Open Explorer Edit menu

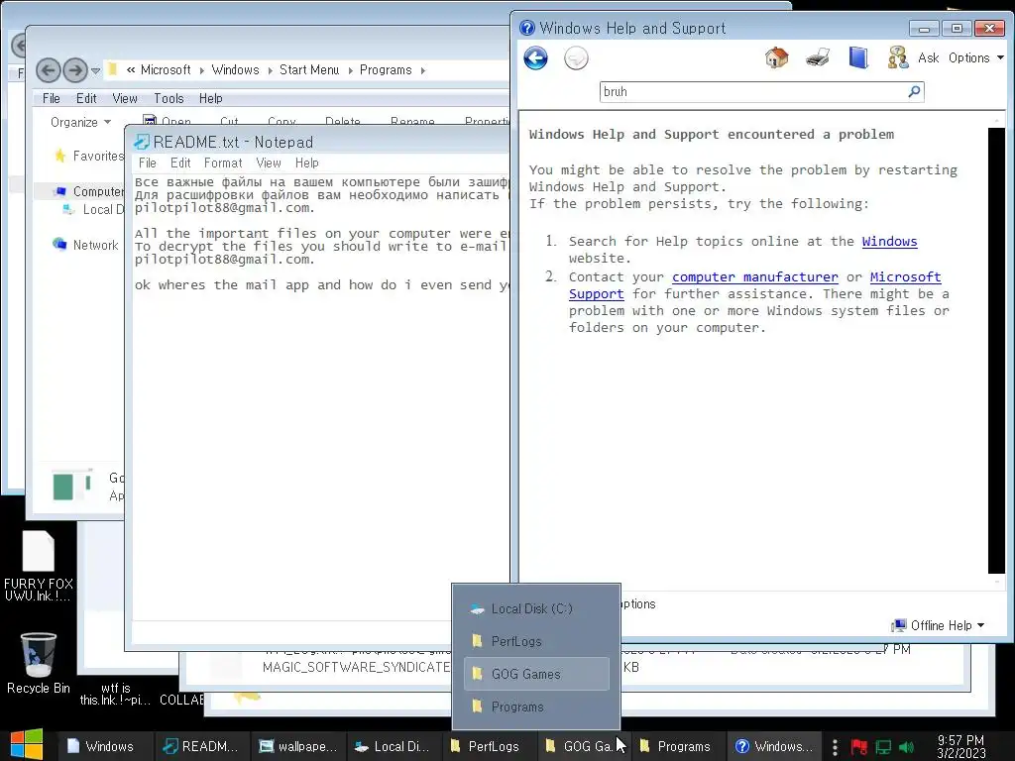coord(86,98)
